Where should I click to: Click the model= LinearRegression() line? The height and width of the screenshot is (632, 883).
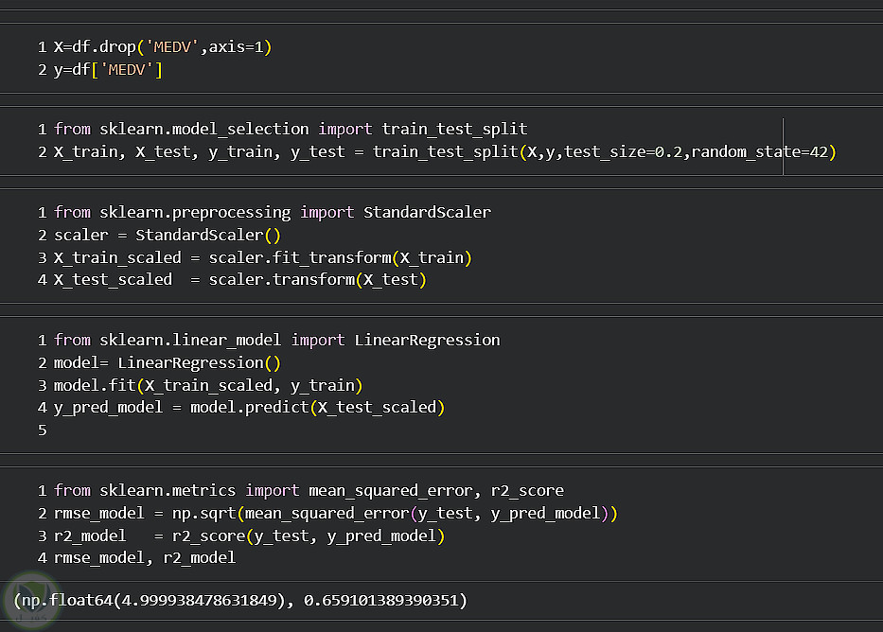168,362
